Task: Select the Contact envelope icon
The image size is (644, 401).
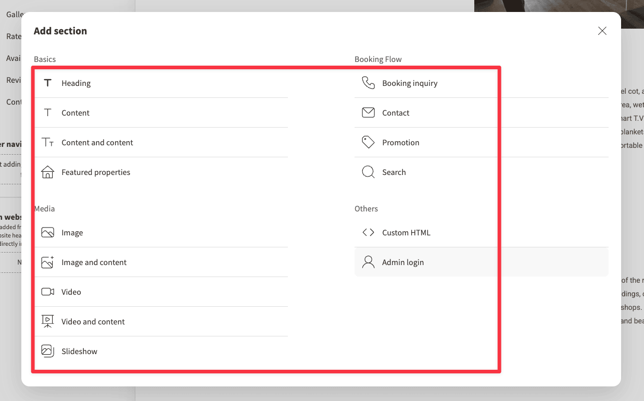Action: click(x=368, y=112)
